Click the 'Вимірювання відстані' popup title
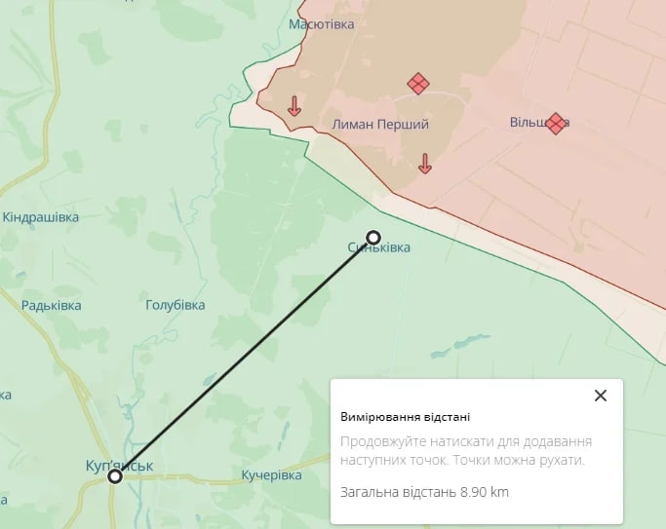This screenshot has width=666, height=529. (x=406, y=417)
